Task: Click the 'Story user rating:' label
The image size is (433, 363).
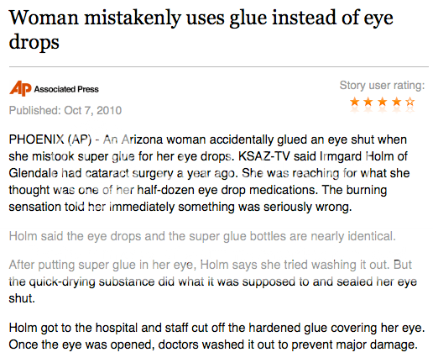Action: click(382, 85)
